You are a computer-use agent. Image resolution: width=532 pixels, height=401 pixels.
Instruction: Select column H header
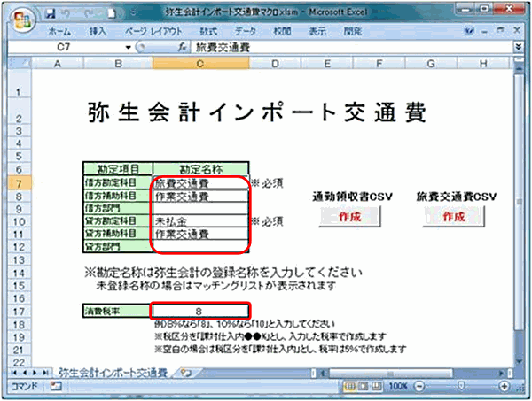tap(483, 64)
